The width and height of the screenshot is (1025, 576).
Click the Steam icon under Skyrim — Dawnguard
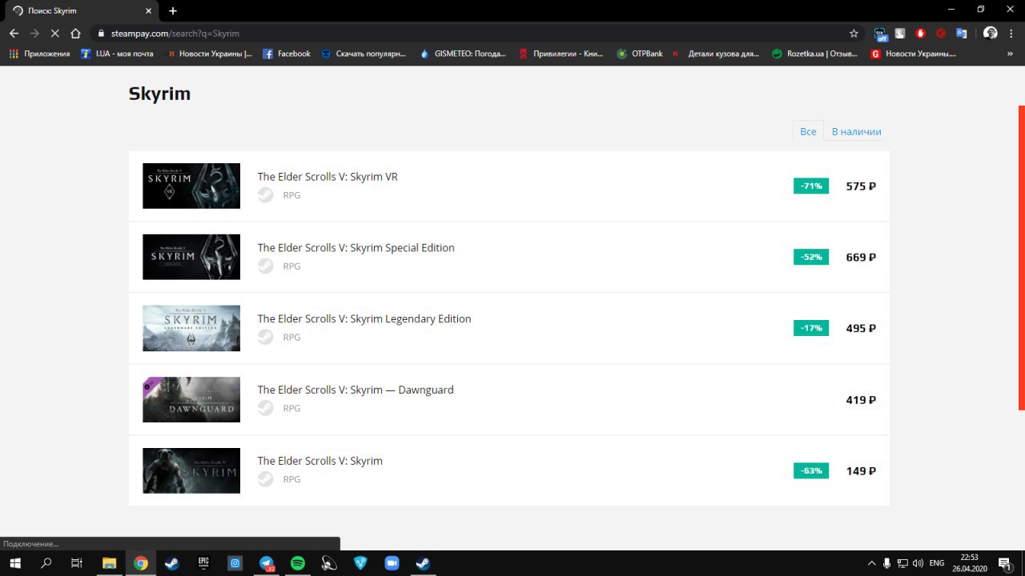coord(265,408)
